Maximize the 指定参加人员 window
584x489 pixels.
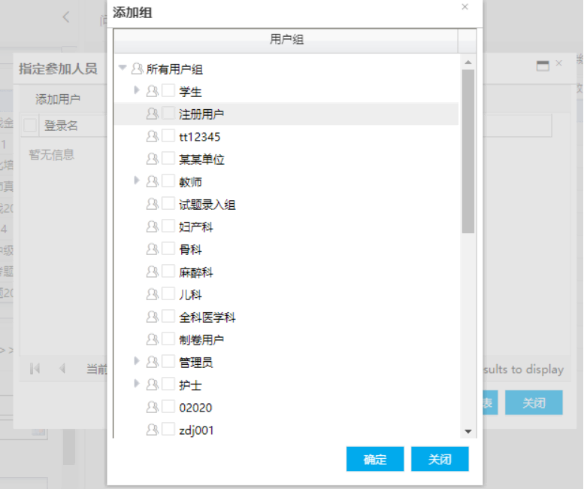tap(543, 66)
